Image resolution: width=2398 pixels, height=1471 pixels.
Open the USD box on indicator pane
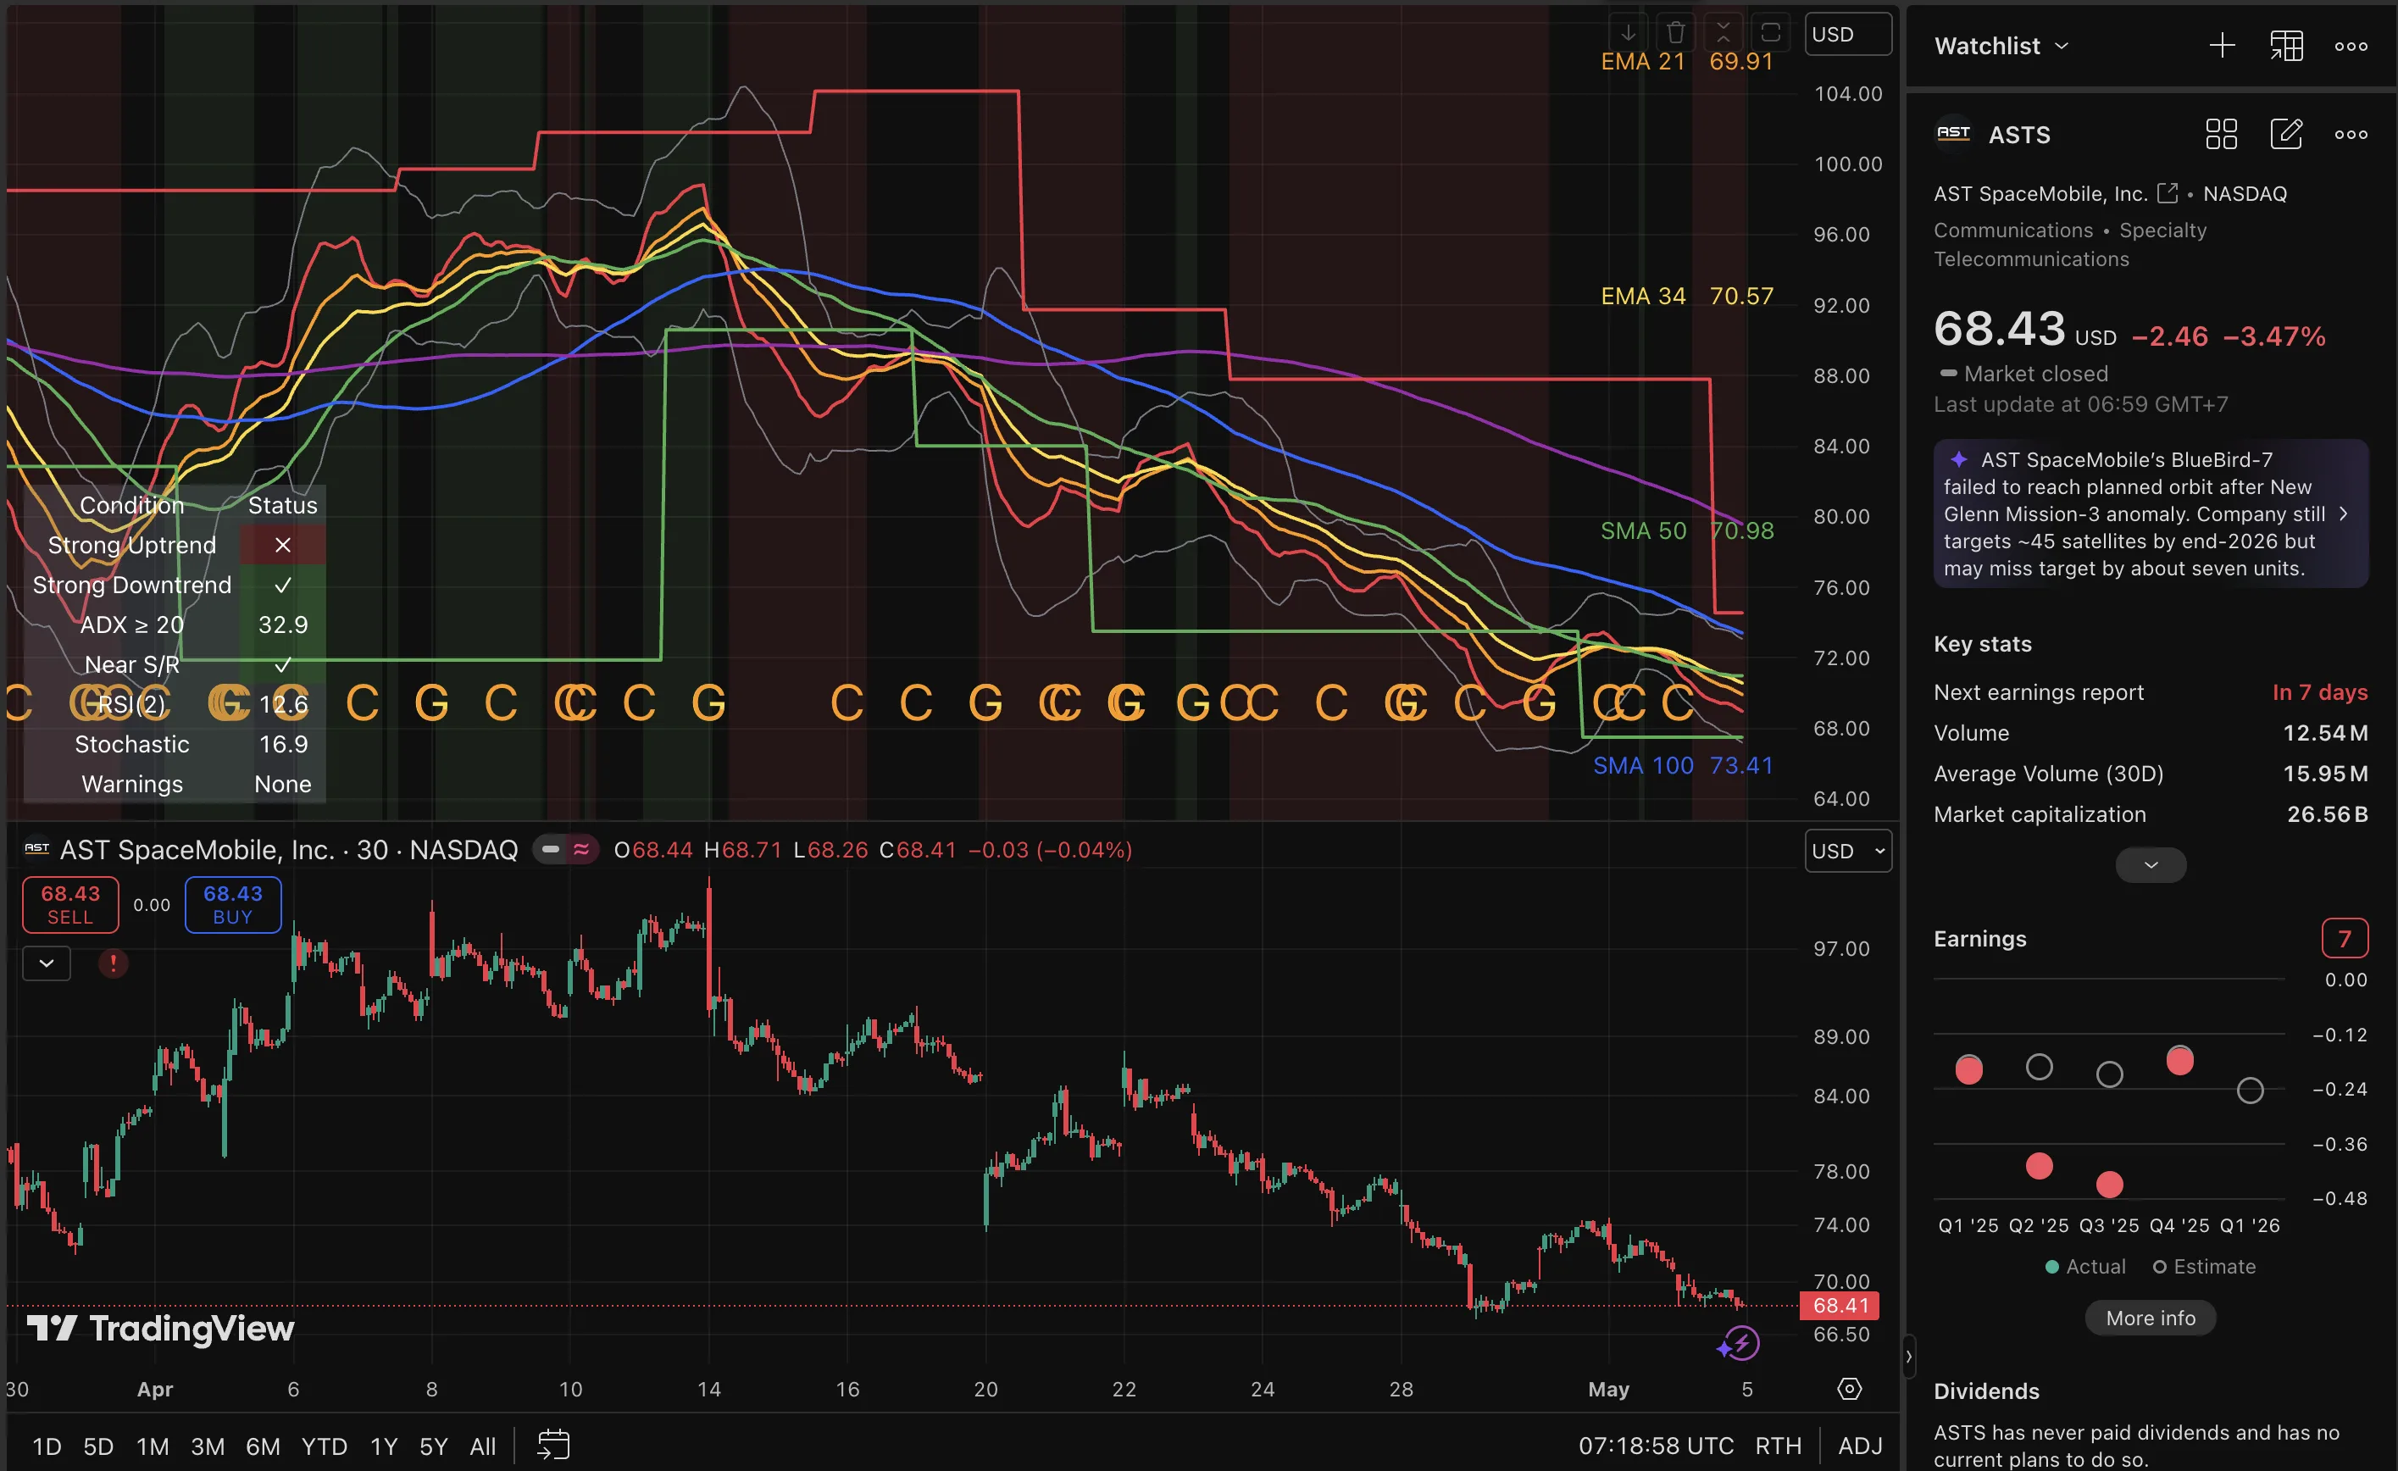click(1847, 34)
